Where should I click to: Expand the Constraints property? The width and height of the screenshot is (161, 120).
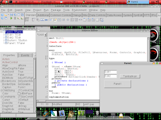pyautogui.click(x=1, y=97)
